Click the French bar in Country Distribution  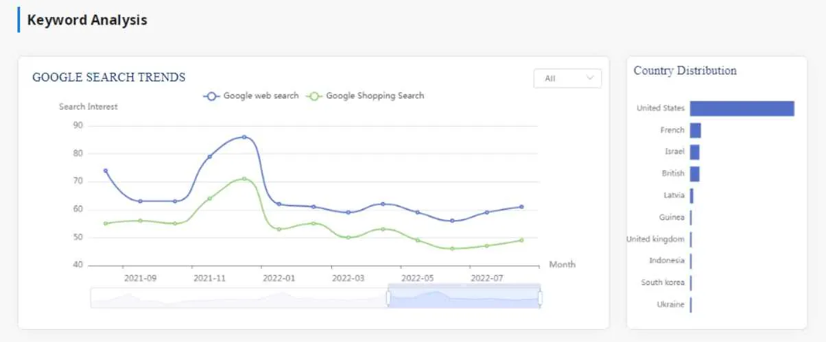pos(695,130)
